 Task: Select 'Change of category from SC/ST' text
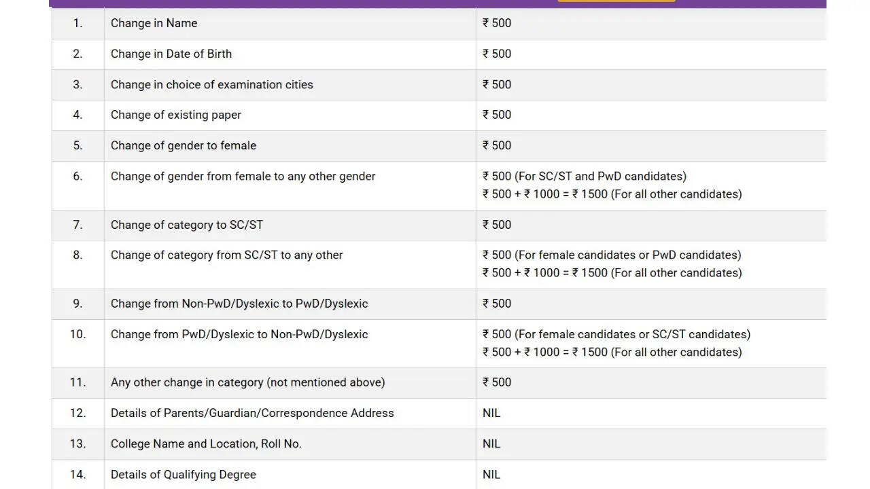(227, 255)
